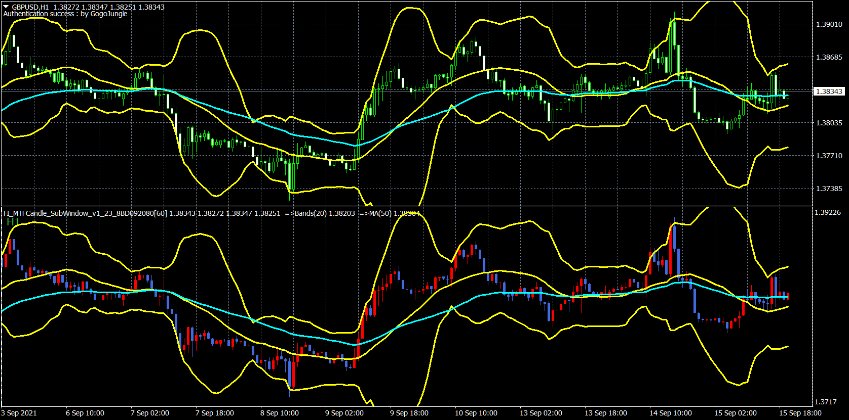Click the 9 Sep 02:00 time label
The image size is (849, 420).
[344, 413]
